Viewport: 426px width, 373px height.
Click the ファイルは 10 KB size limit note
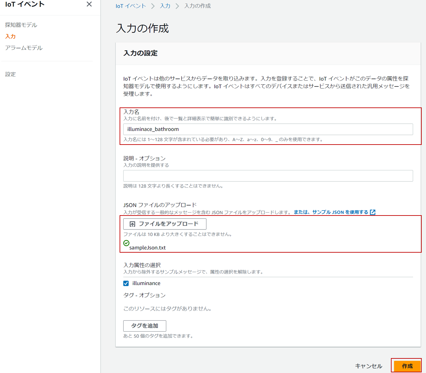178,234
